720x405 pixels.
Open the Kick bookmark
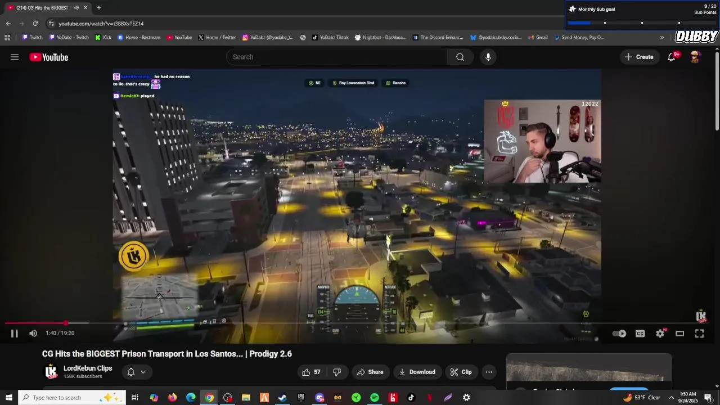pyautogui.click(x=103, y=37)
